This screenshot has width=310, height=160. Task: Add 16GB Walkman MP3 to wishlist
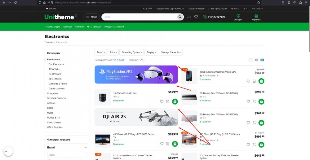pyautogui.click(x=248, y=81)
